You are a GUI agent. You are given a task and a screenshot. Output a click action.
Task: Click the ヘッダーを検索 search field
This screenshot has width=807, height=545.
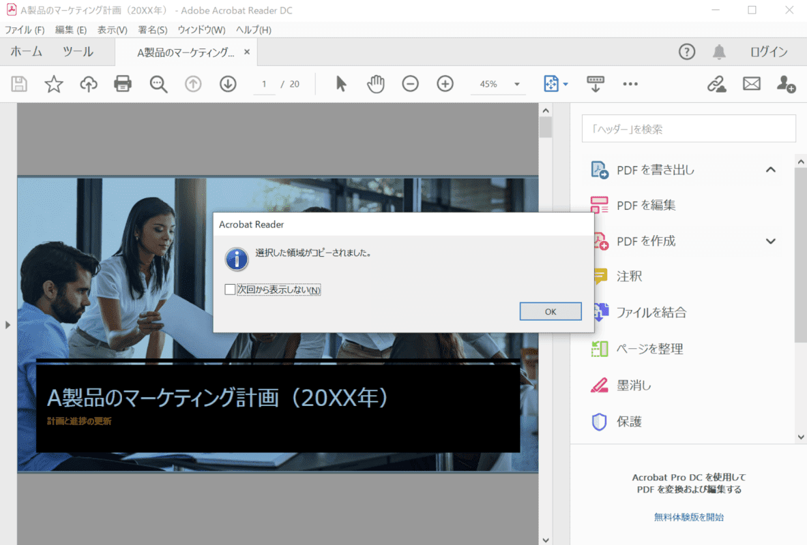tap(688, 129)
